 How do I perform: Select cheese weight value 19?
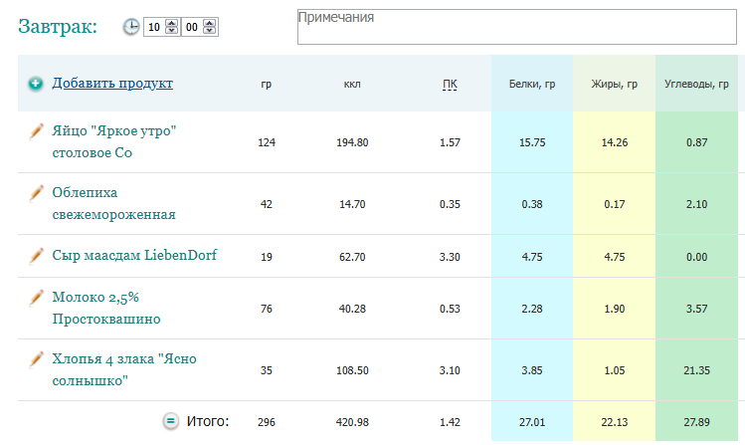click(267, 257)
